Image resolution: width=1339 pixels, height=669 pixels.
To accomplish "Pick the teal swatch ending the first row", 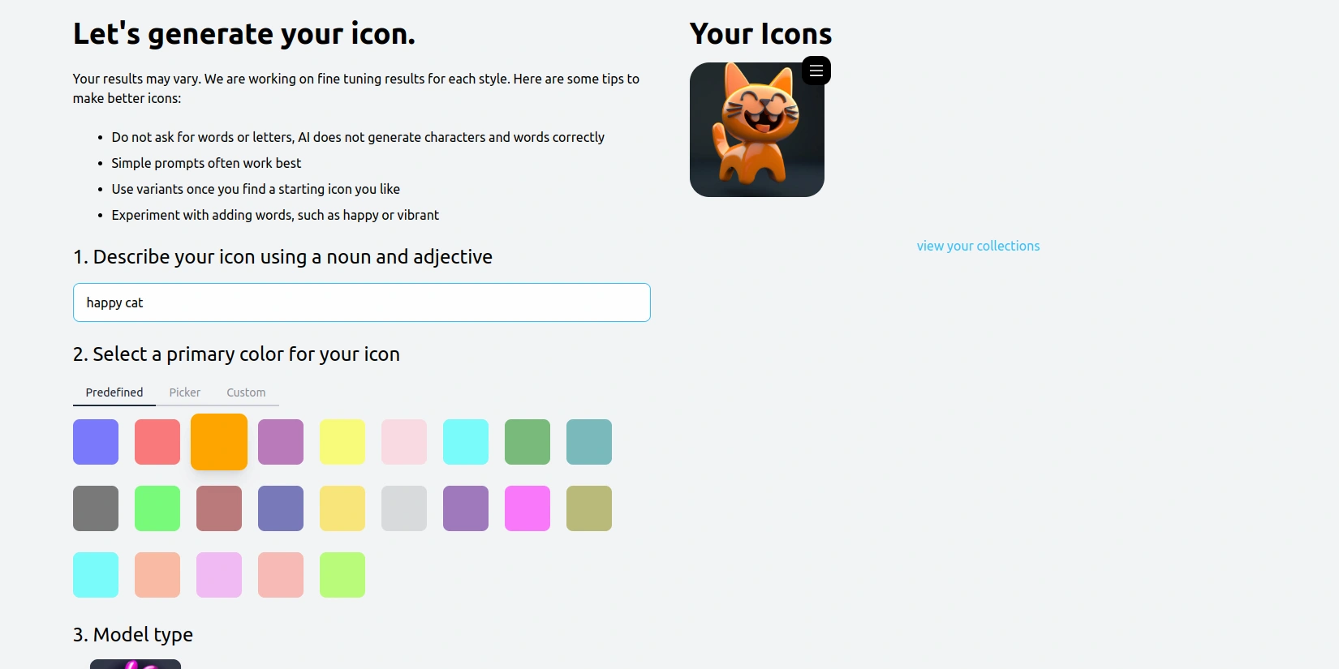I will coord(588,442).
